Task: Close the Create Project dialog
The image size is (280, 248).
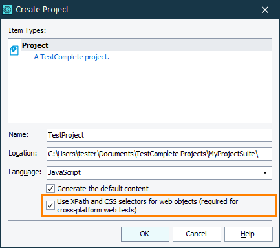Action: 265,10
